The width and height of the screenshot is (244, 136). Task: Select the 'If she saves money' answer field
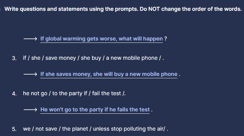[x=109, y=74]
